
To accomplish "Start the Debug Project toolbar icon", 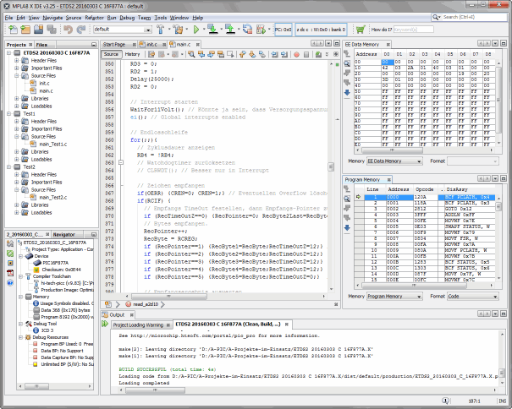I will coord(261,30).
